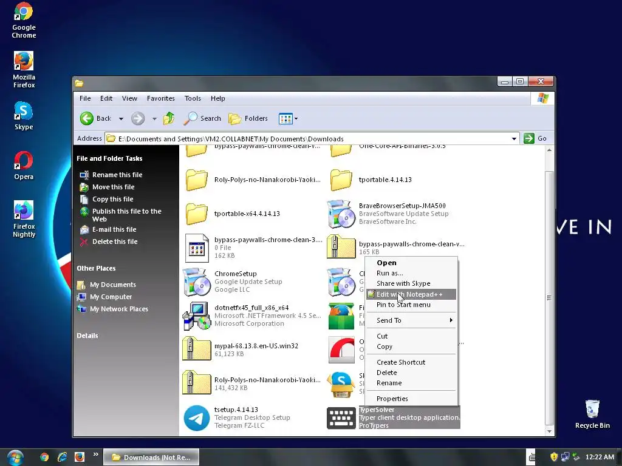
Task: Open Skype desktop shortcut
Action: pyautogui.click(x=24, y=116)
